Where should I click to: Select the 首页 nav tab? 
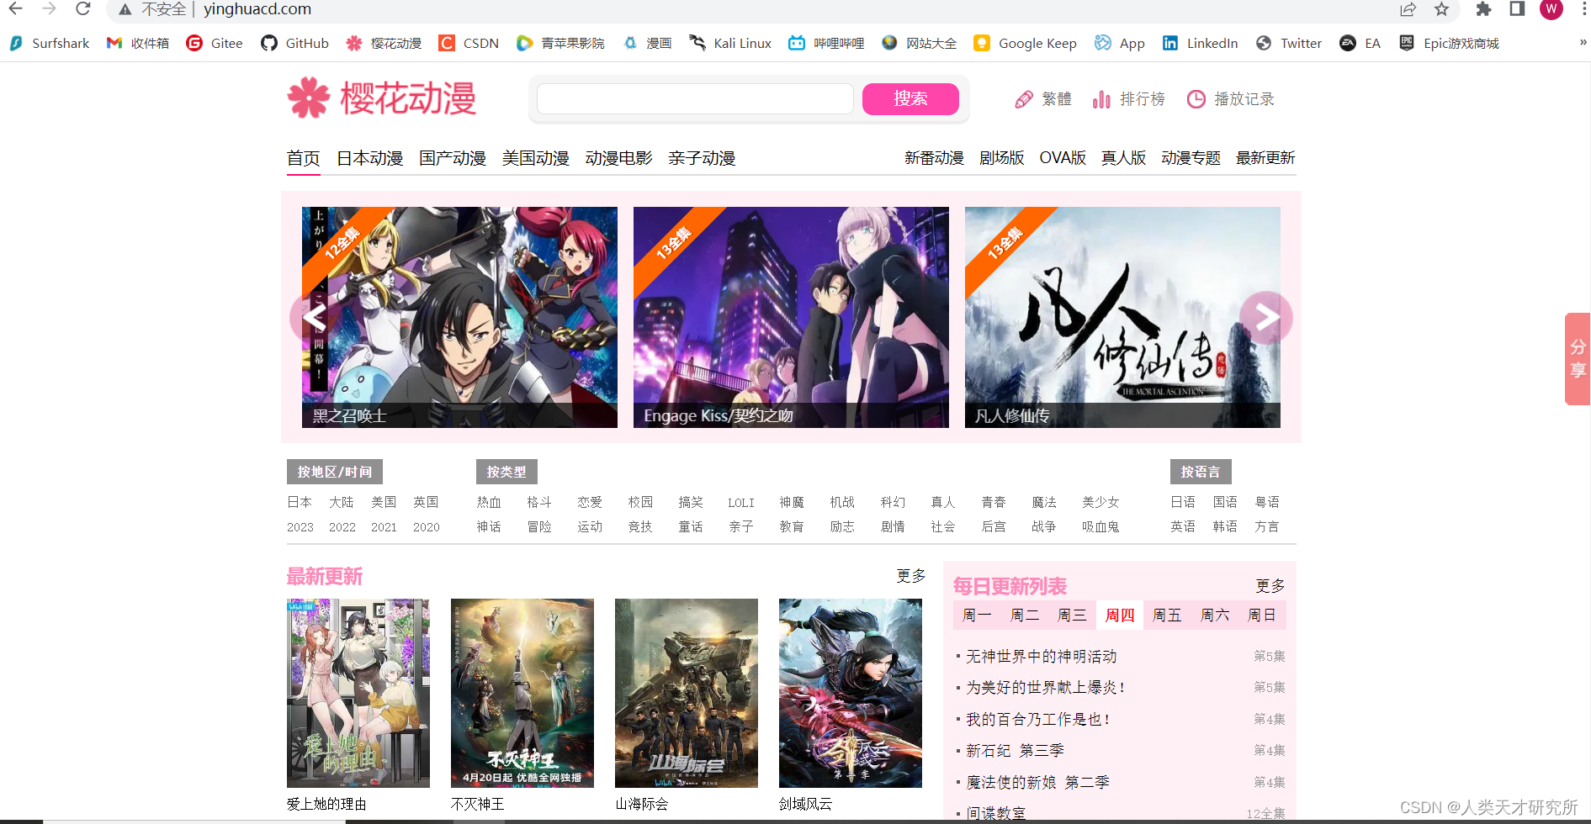click(303, 158)
